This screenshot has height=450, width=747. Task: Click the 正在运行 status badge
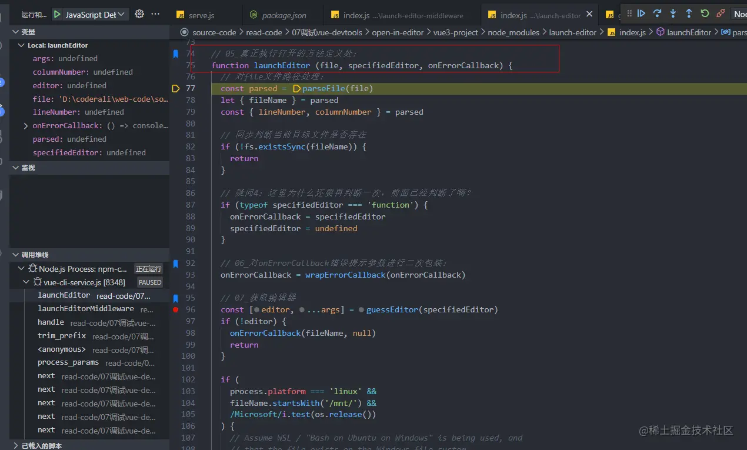tap(148, 269)
